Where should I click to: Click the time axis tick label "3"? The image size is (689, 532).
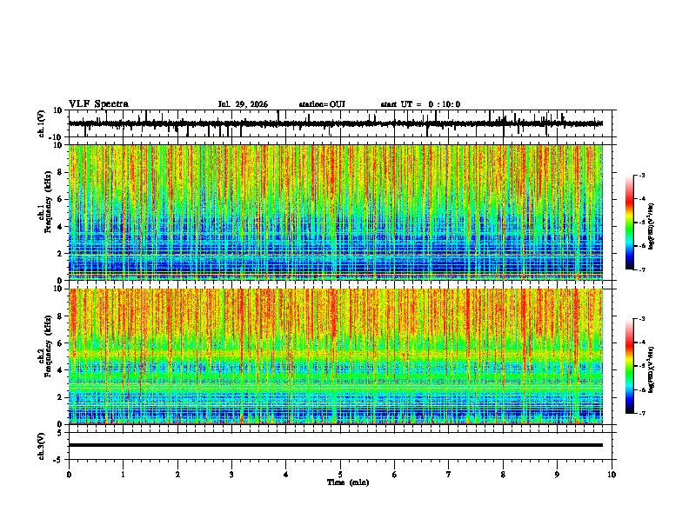(231, 475)
